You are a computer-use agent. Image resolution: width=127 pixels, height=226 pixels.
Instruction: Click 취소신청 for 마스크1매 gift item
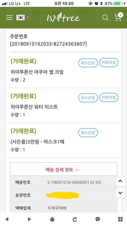[88, 133]
